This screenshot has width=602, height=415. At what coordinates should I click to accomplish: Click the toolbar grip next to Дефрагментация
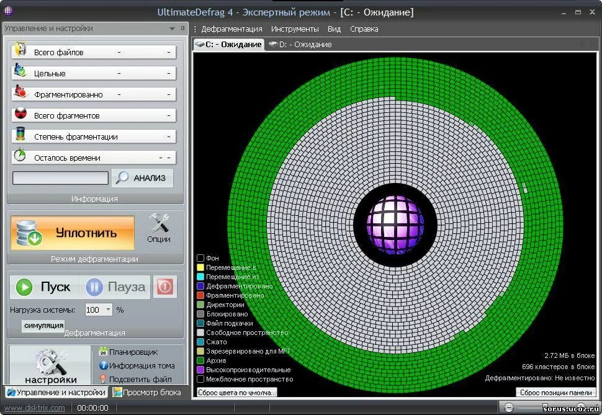pyautogui.click(x=195, y=29)
